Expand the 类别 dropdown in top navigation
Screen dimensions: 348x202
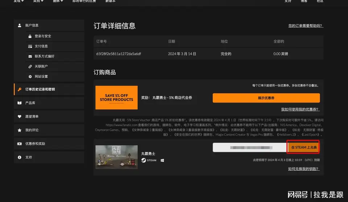click(38, 1)
